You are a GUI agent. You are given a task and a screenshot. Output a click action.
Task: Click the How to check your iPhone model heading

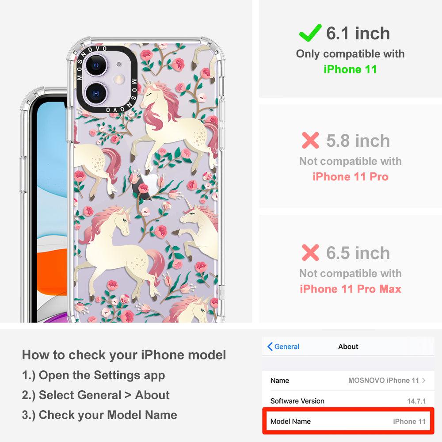124,355
